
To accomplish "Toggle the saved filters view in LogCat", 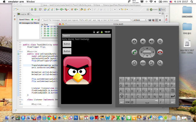I will point(156,20).
